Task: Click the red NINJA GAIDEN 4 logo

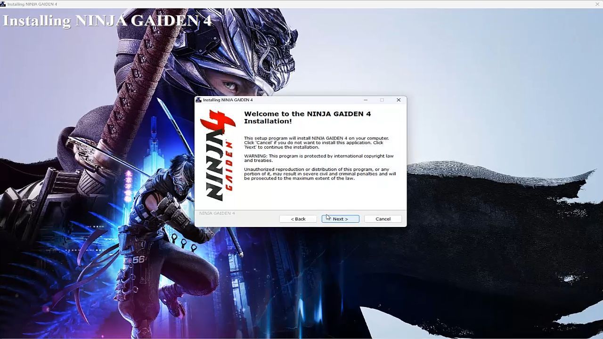Action: pyautogui.click(x=218, y=155)
